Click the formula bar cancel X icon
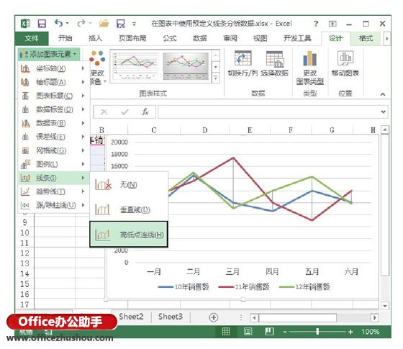403x349 pixels. [x=104, y=112]
